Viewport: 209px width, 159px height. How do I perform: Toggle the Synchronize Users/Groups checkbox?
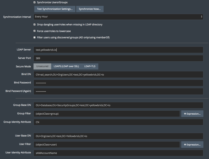[x=35, y=2]
